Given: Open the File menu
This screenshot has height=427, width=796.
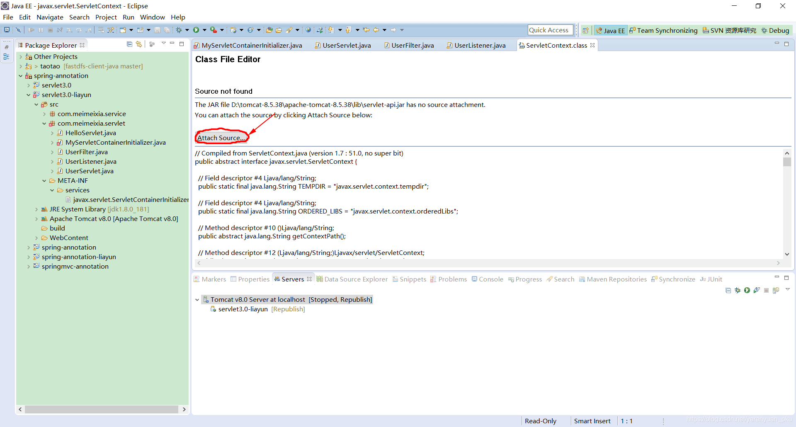Looking at the screenshot, I should pyautogui.click(x=8, y=17).
